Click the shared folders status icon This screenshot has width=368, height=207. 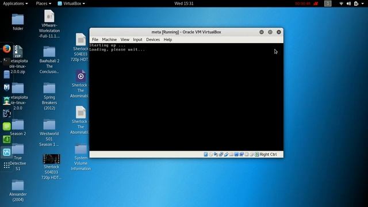(231, 154)
